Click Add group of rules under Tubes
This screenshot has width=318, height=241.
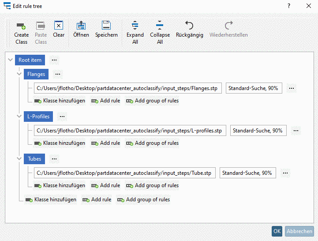152,185
